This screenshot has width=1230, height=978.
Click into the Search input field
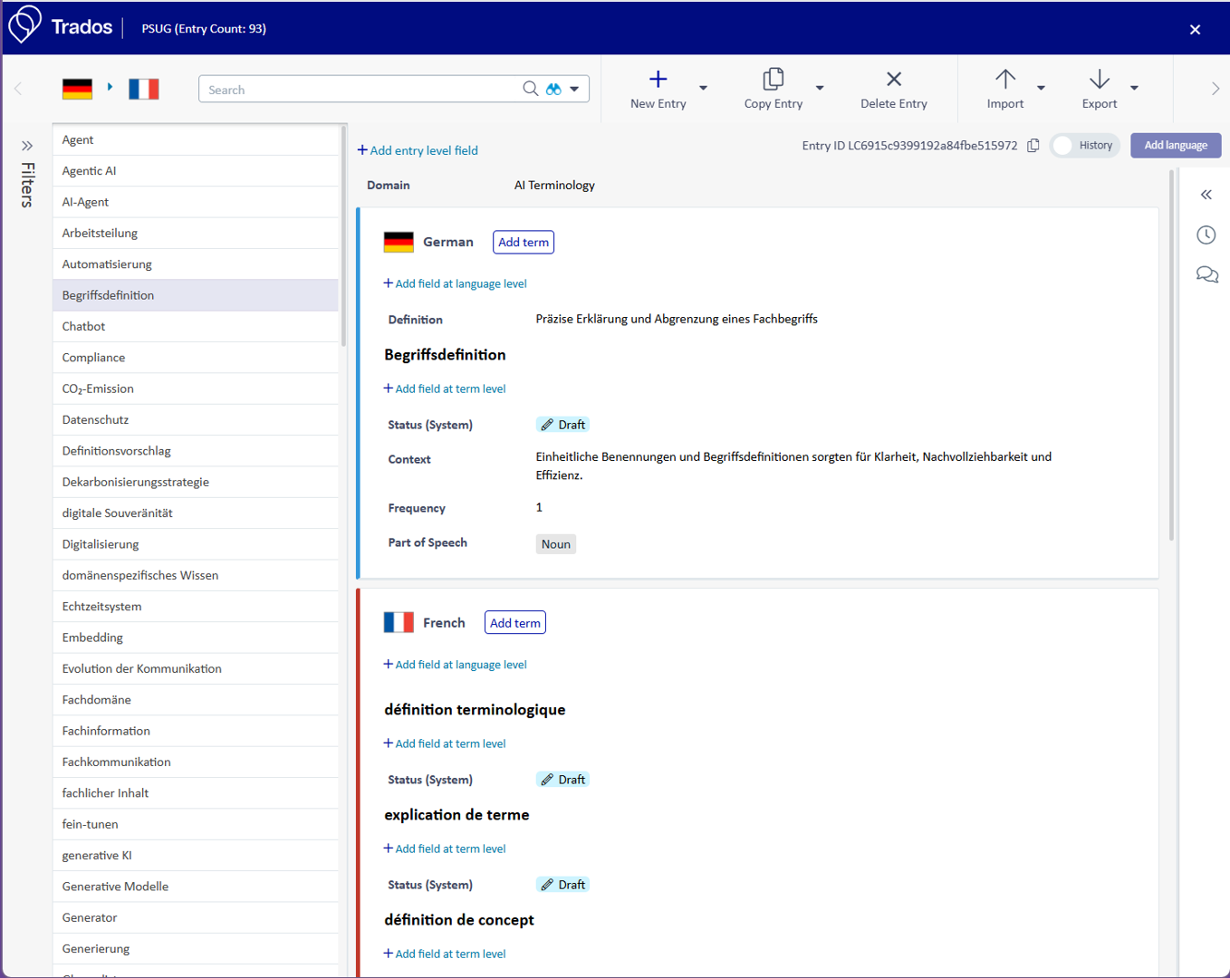click(x=358, y=90)
